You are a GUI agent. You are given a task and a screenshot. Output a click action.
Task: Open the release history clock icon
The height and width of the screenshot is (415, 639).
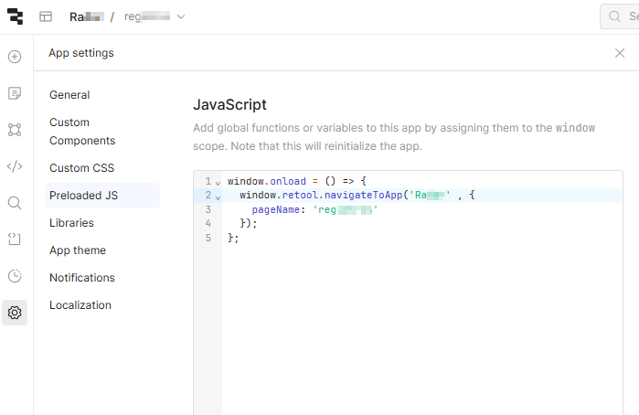pyautogui.click(x=15, y=276)
